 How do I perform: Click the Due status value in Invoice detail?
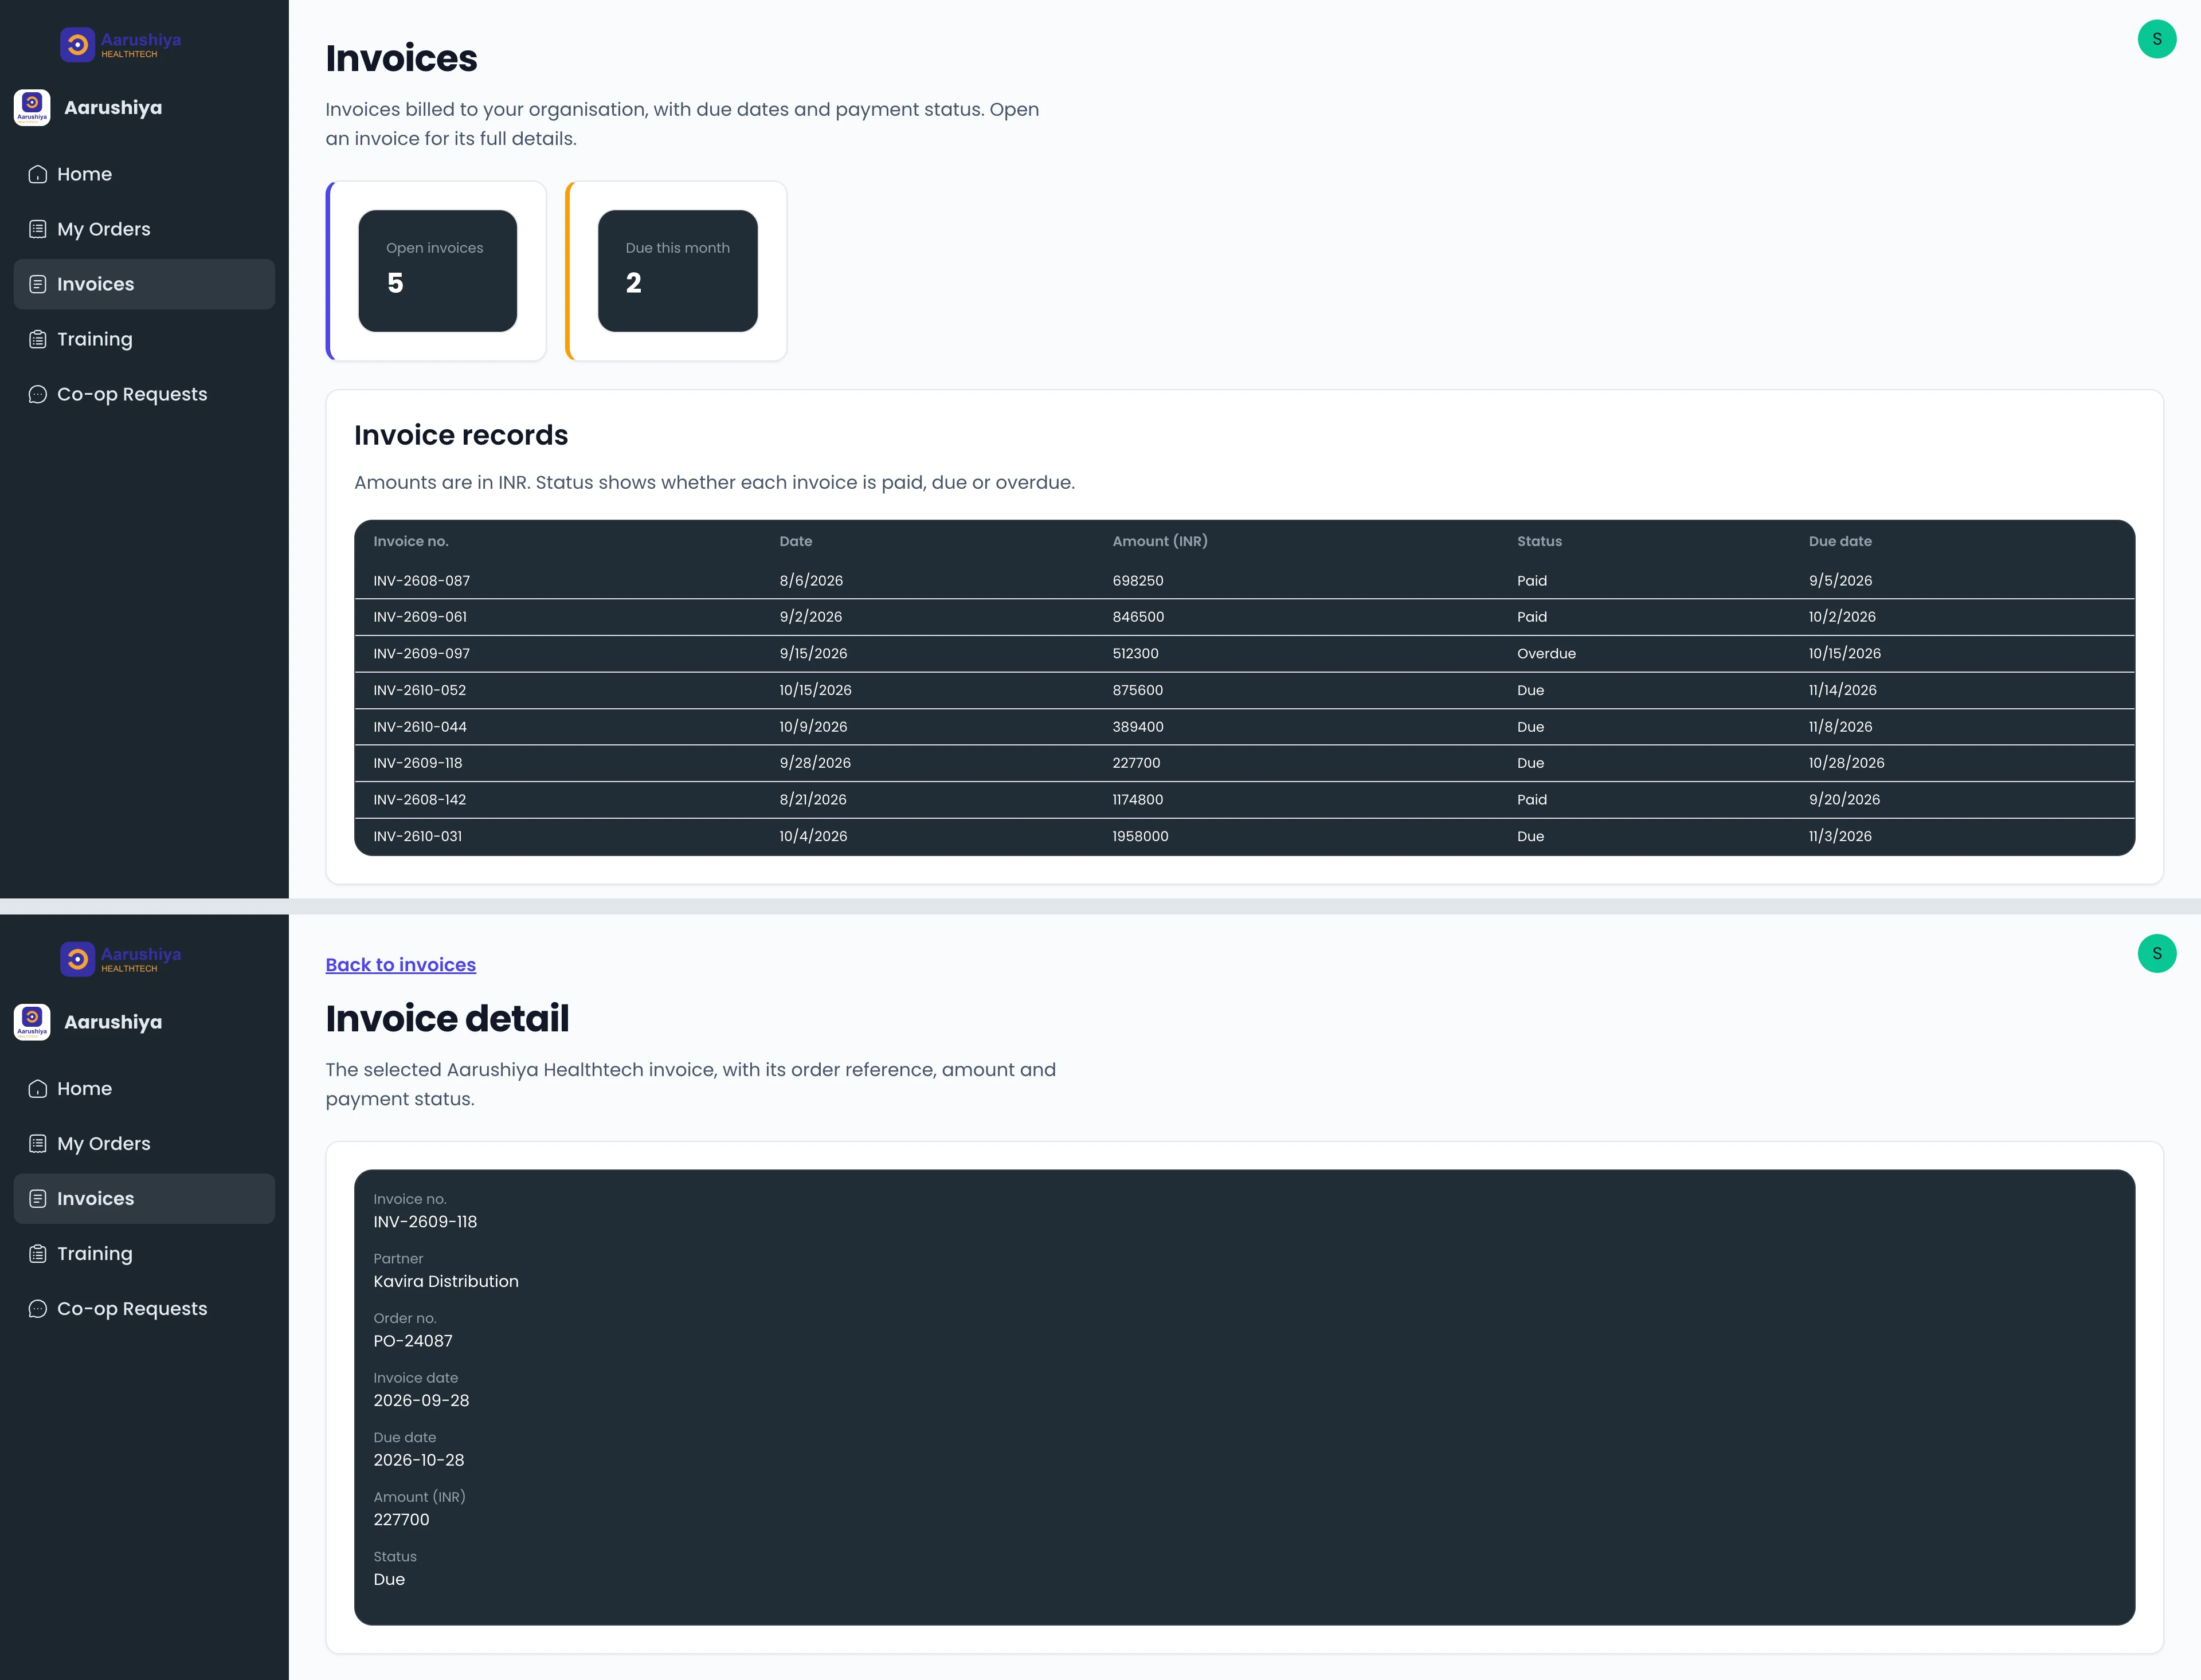(x=389, y=1579)
